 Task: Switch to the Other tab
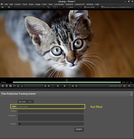30,102
